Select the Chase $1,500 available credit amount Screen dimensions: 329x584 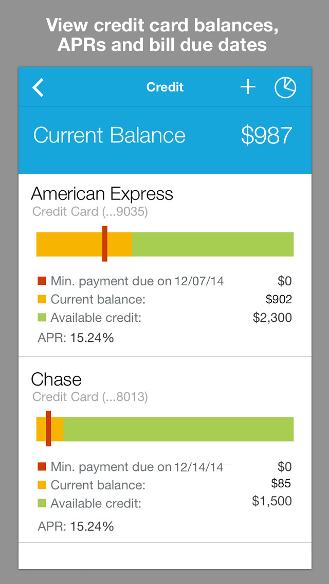(272, 501)
